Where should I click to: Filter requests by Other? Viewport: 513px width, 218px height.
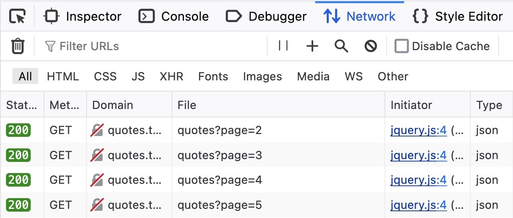(393, 76)
